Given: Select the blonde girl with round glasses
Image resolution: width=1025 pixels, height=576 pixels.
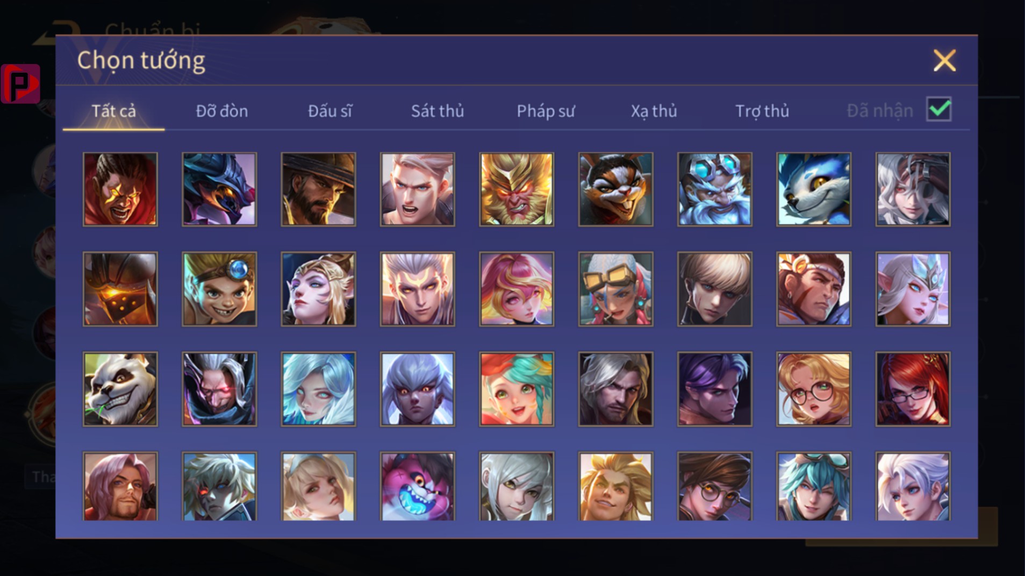Looking at the screenshot, I should (814, 389).
